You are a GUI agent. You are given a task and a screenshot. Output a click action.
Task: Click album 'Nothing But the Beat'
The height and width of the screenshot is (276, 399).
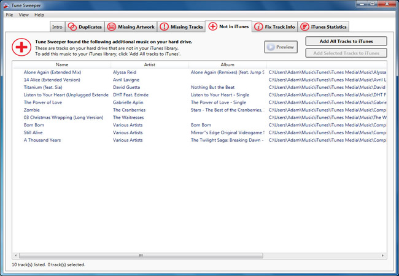[213, 87]
